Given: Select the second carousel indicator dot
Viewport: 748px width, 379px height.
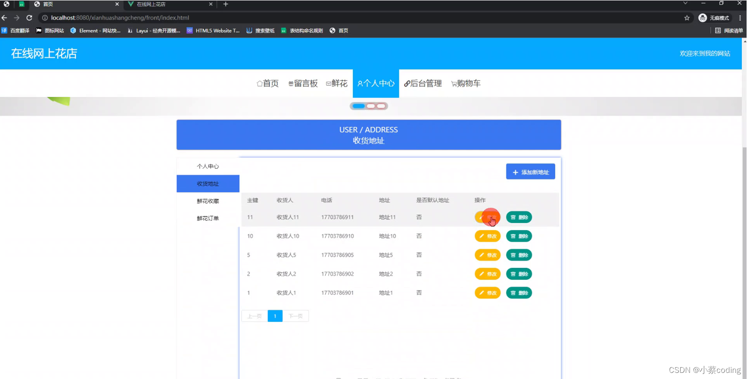Looking at the screenshot, I should [371, 106].
